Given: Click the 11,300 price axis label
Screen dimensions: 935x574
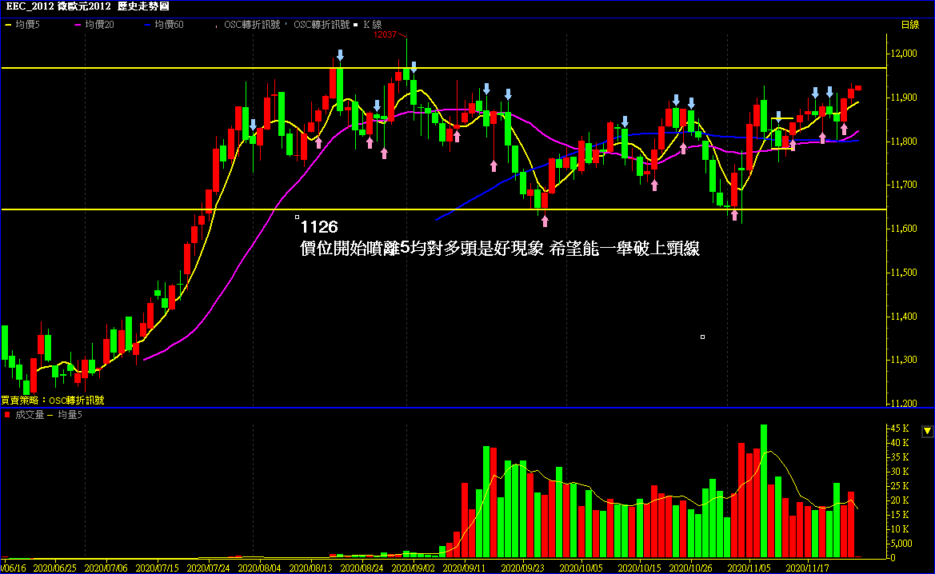Looking at the screenshot, I should click(904, 360).
